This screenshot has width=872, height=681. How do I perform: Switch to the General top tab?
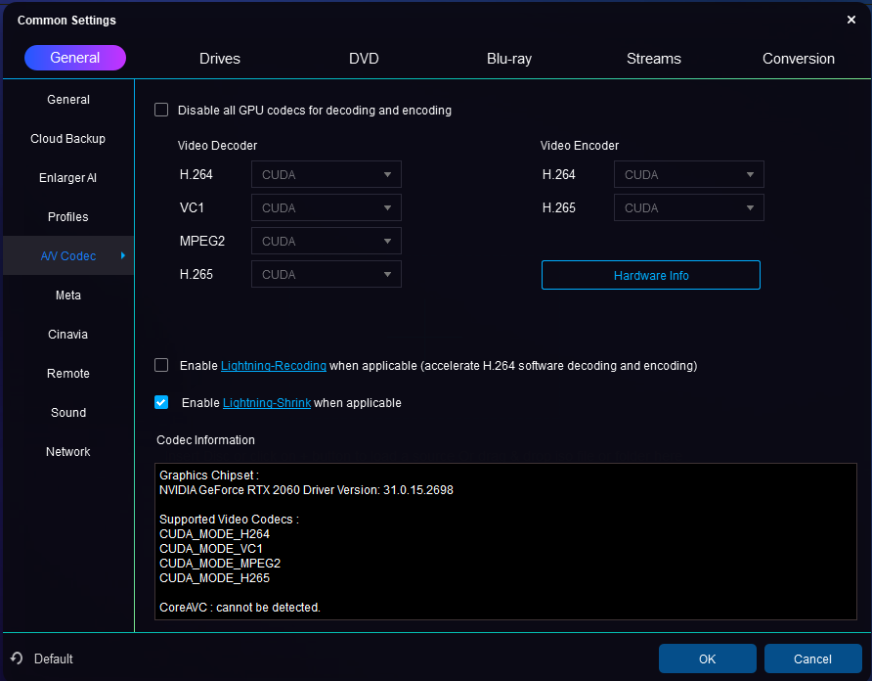pyautogui.click(x=75, y=58)
